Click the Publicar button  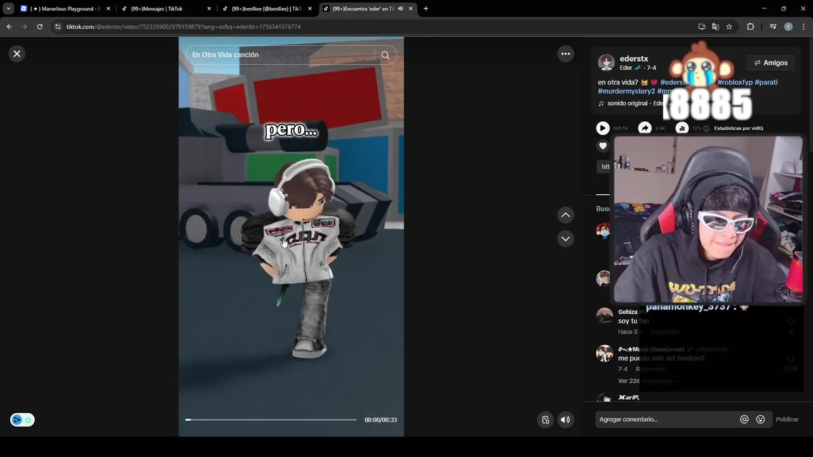click(787, 420)
